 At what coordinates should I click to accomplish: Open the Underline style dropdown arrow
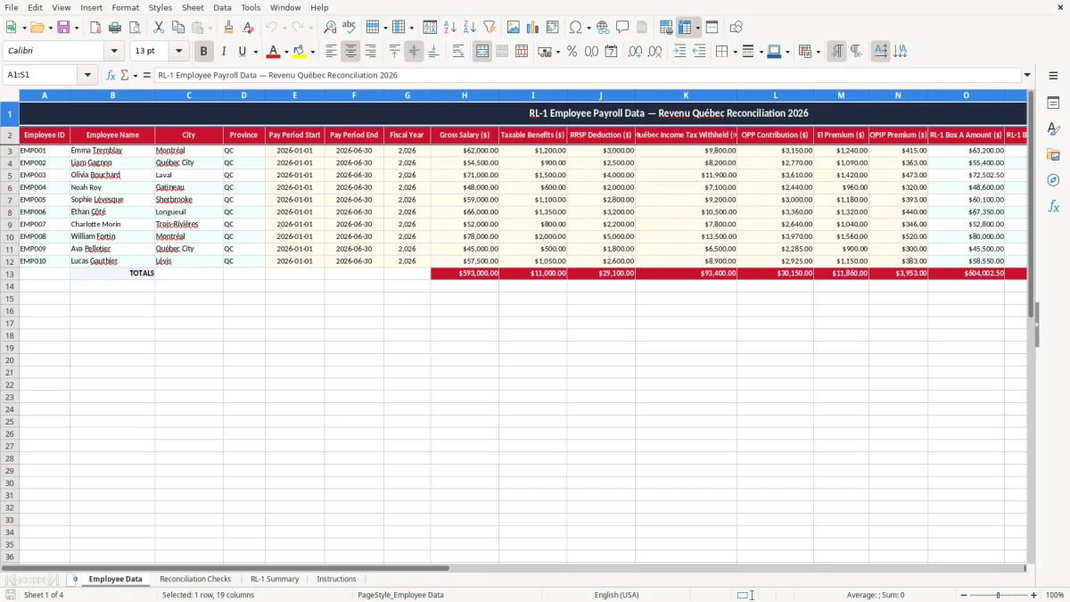point(255,52)
